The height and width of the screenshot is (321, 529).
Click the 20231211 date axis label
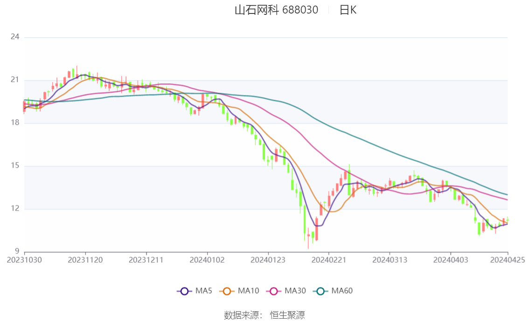coord(146,260)
